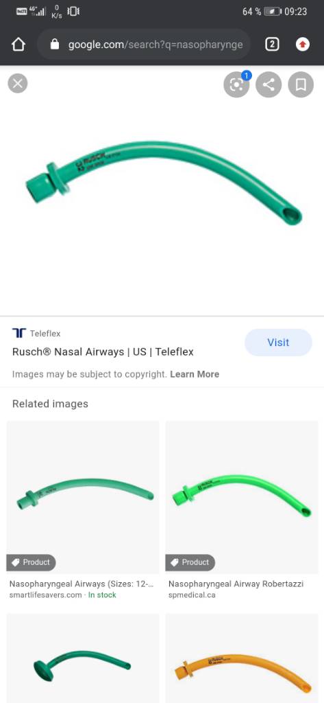Viewport: 324px width, 703px height.
Task: Tap Product tag on spmedical image
Action: (x=190, y=562)
